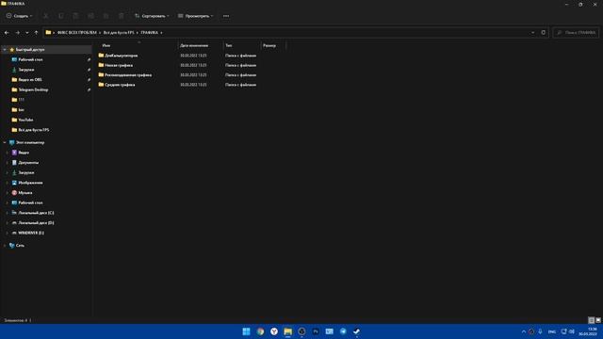
Task: Go back with the left arrow
Action: point(7,33)
